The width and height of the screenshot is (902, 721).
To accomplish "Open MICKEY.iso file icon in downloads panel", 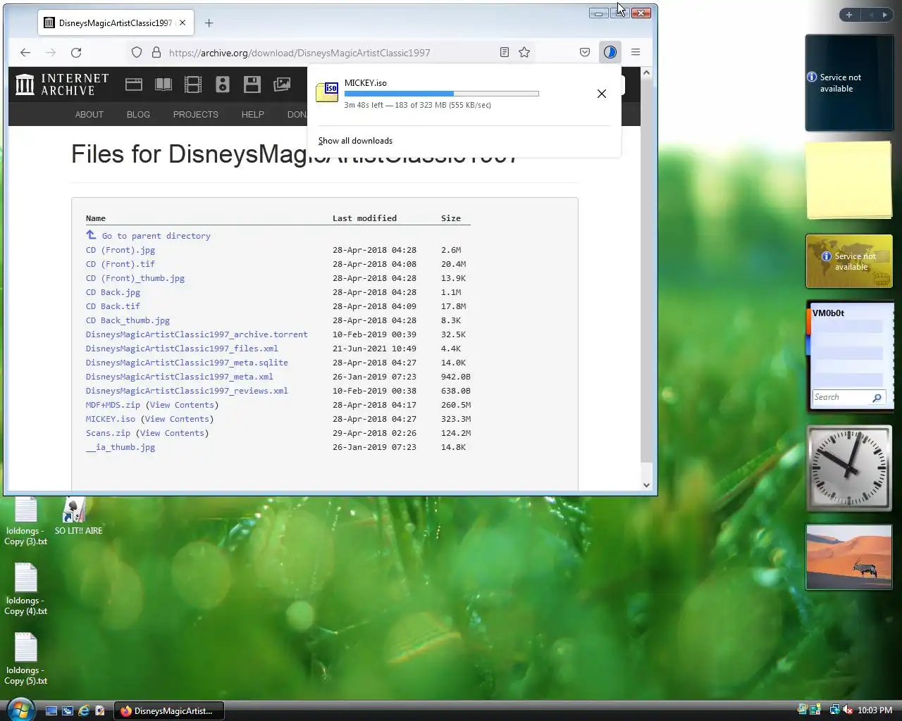I will (327, 92).
